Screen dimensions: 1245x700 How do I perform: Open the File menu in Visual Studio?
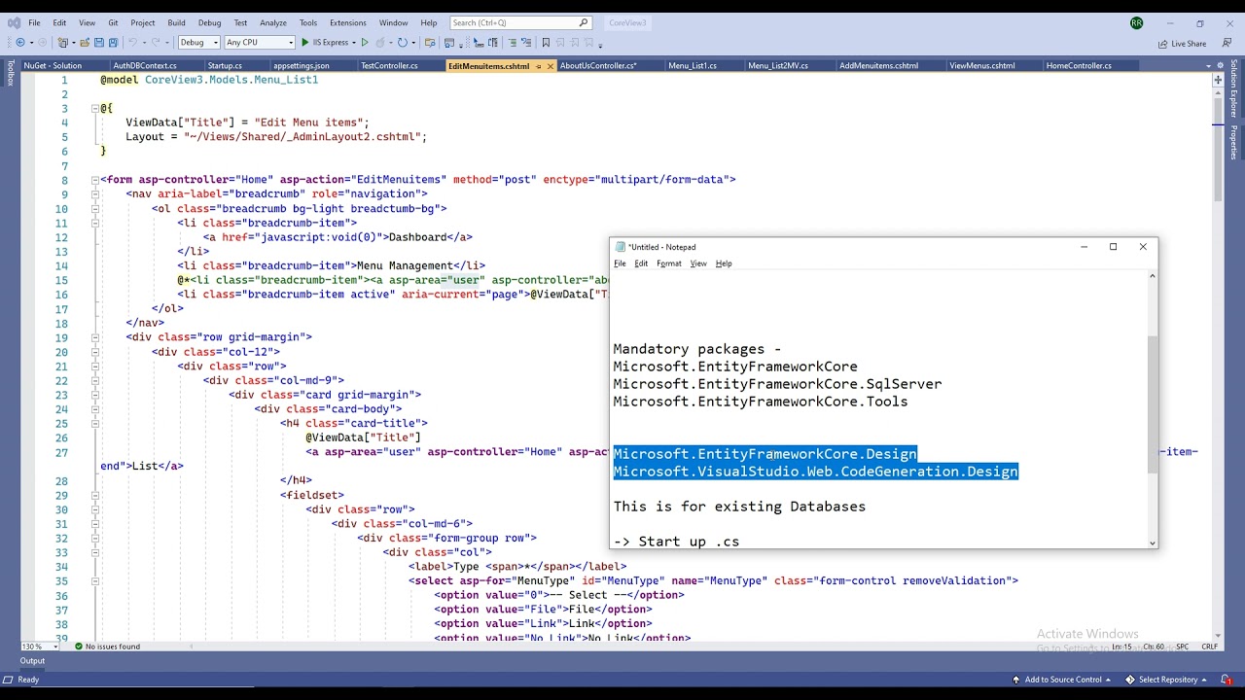tap(34, 22)
